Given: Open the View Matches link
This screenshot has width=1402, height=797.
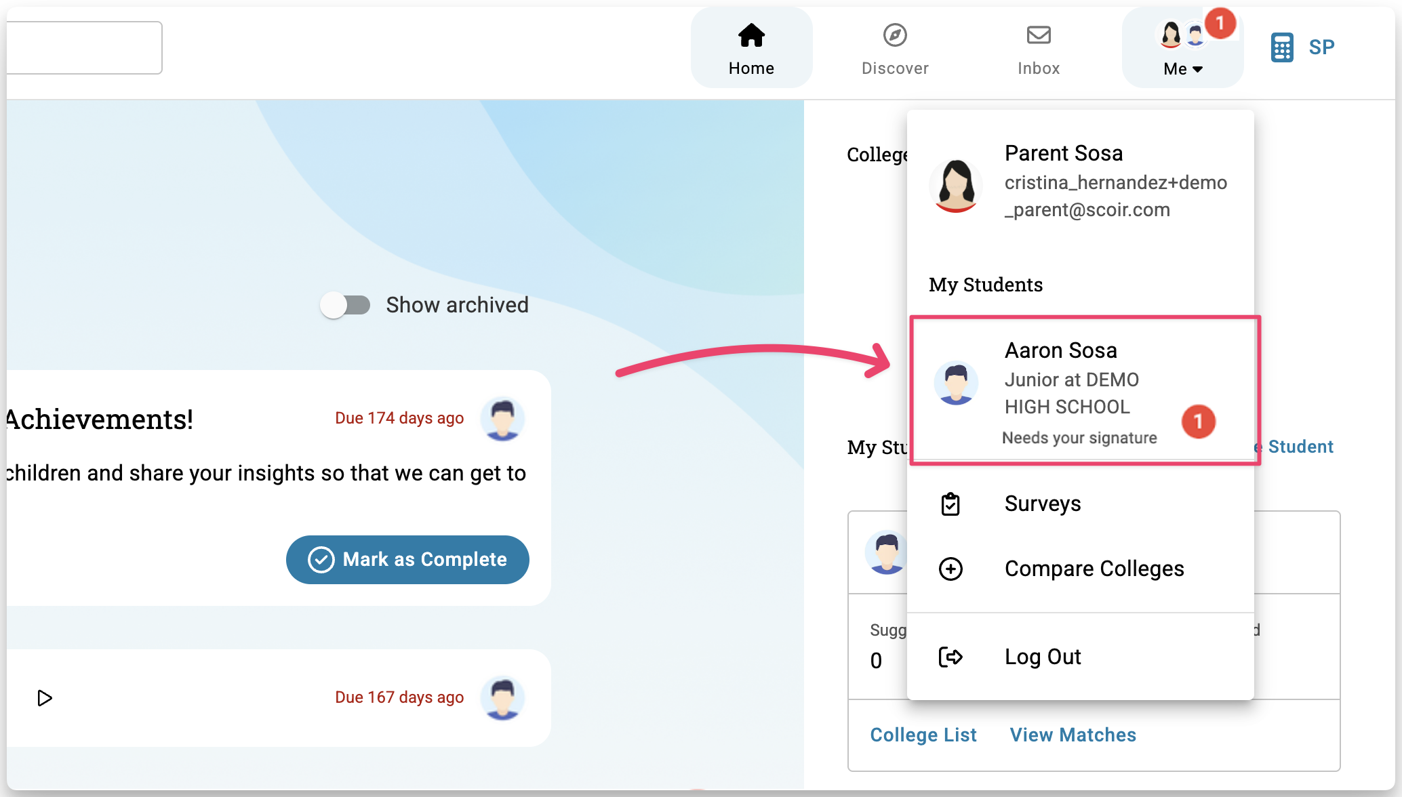Looking at the screenshot, I should pos(1073,735).
